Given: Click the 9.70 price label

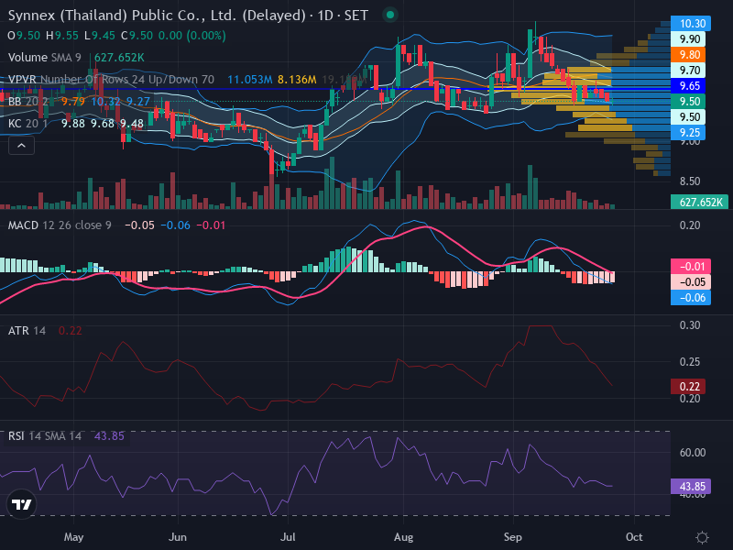Looking at the screenshot, I should coord(688,71).
